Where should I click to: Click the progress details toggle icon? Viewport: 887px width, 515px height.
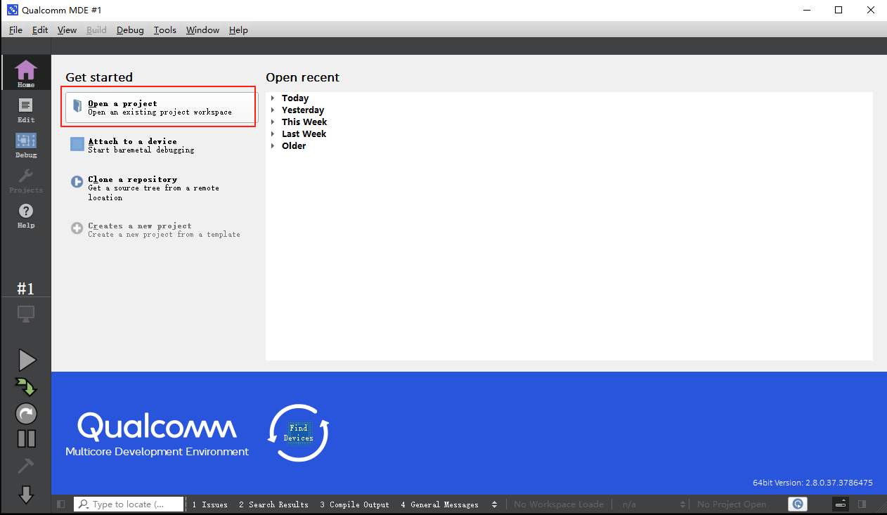[x=841, y=504]
